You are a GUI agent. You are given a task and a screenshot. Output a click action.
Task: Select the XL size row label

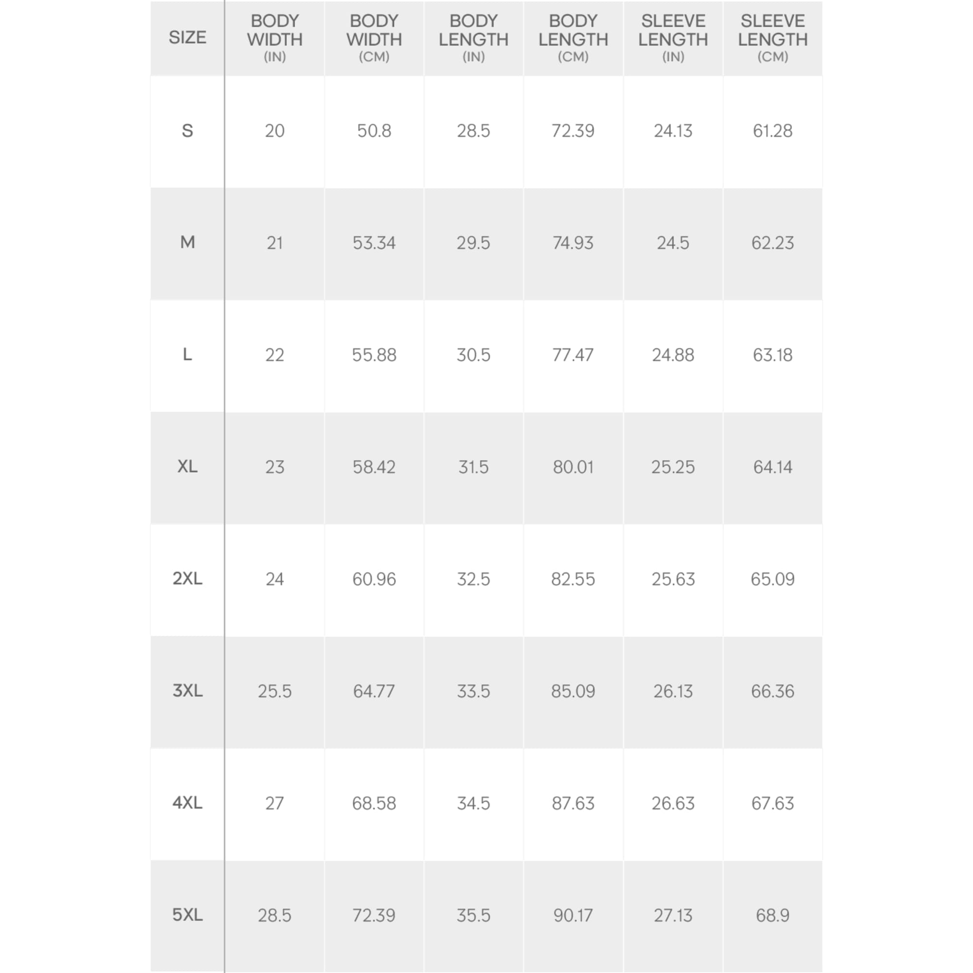(x=187, y=467)
